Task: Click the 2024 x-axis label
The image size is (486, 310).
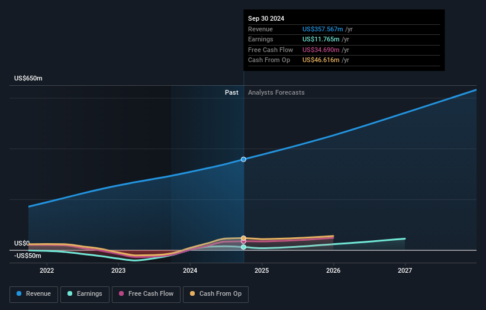Action: pyautogui.click(x=190, y=270)
